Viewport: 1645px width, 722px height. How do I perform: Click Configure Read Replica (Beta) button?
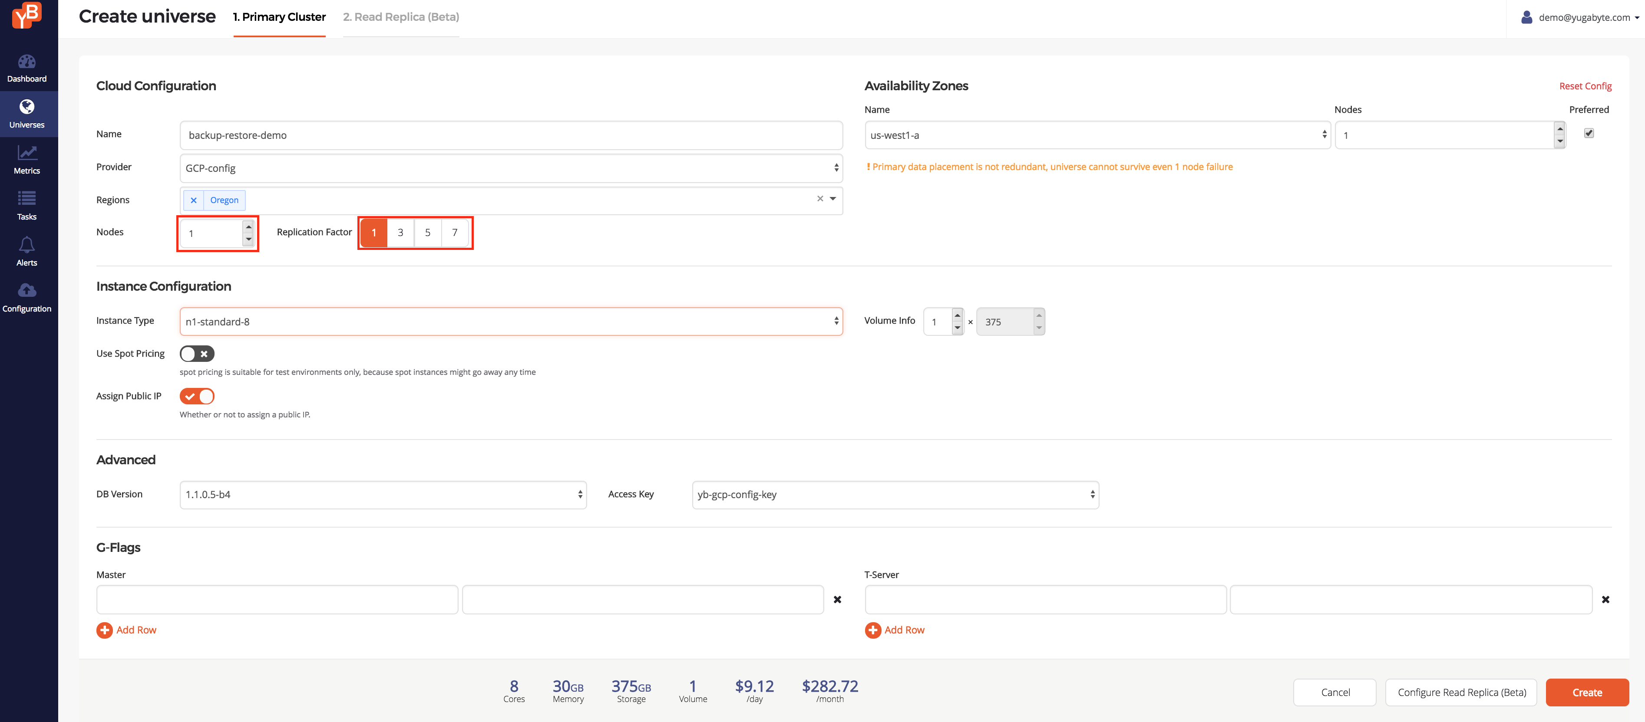pos(1462,692)
